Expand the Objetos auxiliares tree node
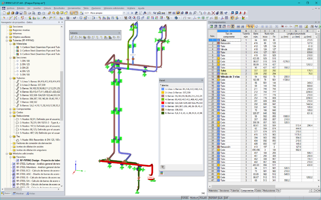 coord(7,37)
